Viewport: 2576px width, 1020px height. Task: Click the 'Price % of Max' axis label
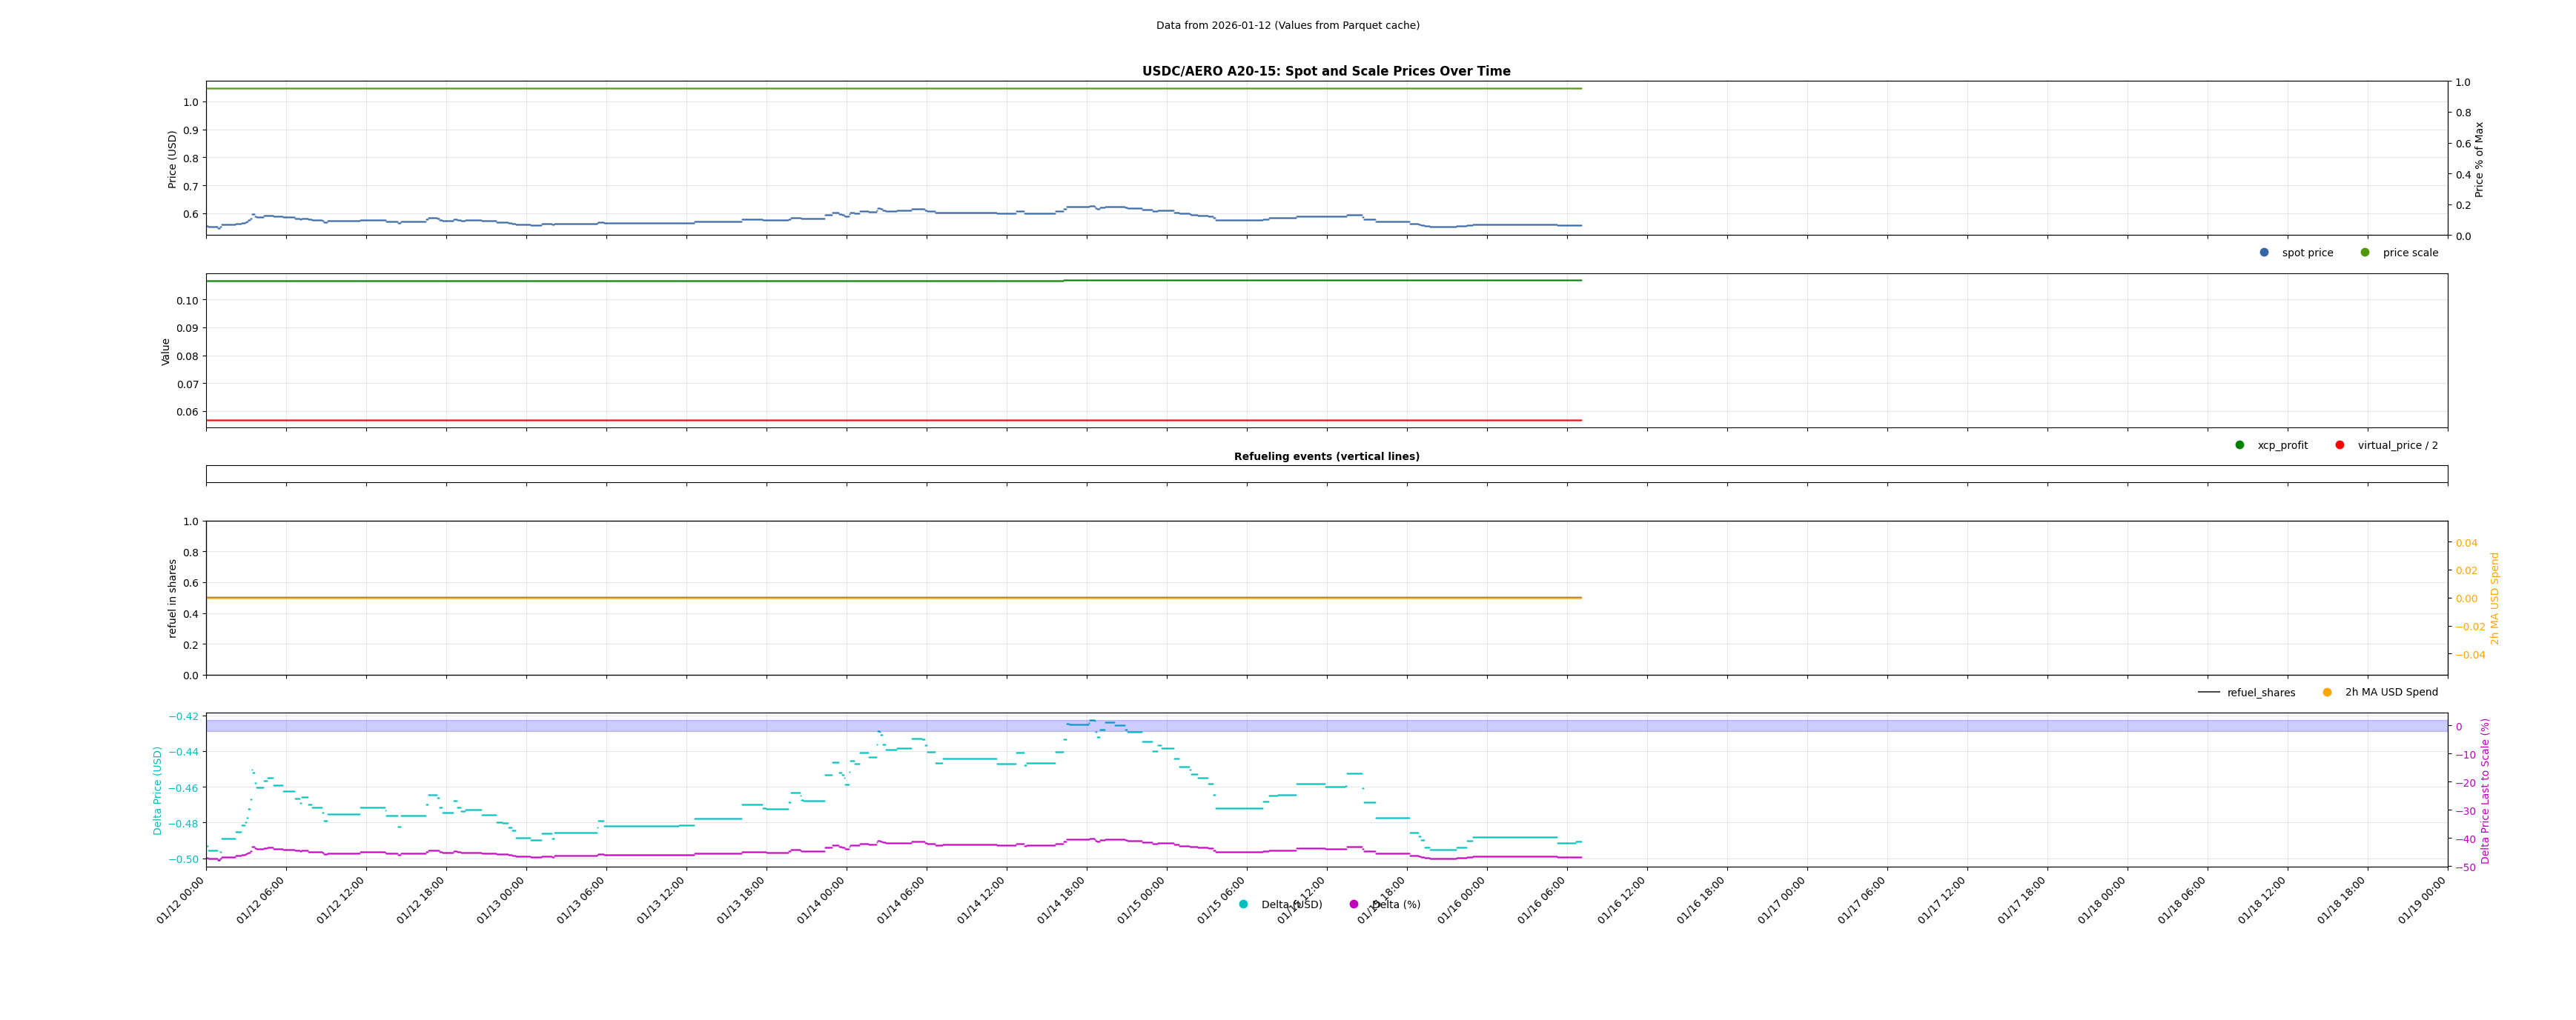pyautogui.click(x=2479, y=160)
